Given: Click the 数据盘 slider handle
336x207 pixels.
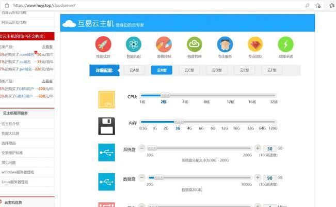Looking at the screenshot, I should tap(159, 178).
